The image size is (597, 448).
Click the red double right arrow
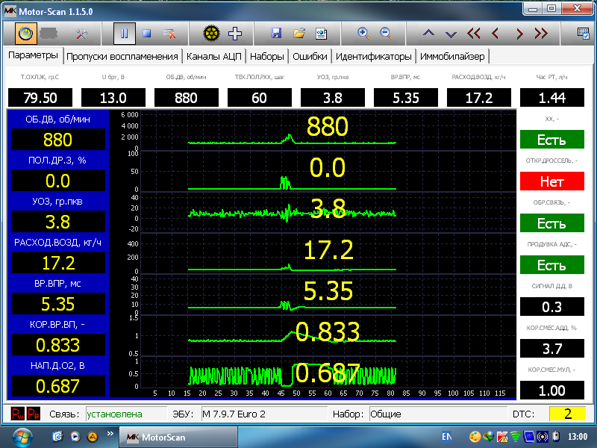coord(542,34)
